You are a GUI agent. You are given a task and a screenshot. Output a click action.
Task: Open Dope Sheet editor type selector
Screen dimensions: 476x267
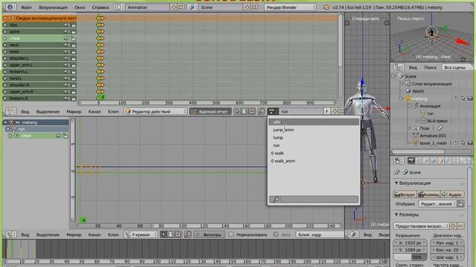tap(11, 111)
